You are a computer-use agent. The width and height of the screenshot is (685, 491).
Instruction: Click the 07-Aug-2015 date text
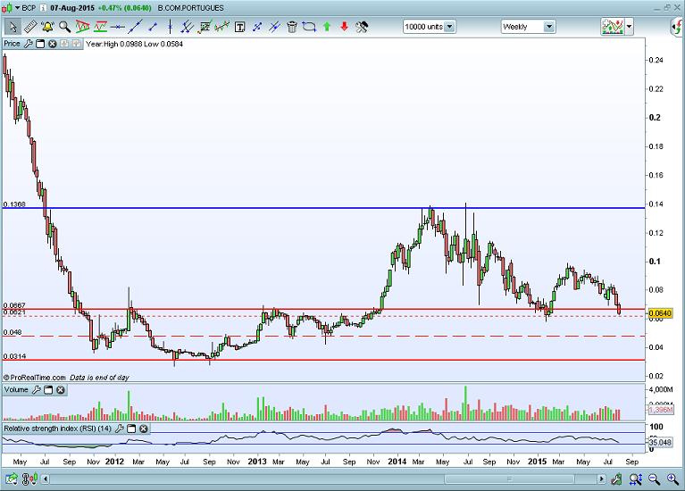(72, 8)
